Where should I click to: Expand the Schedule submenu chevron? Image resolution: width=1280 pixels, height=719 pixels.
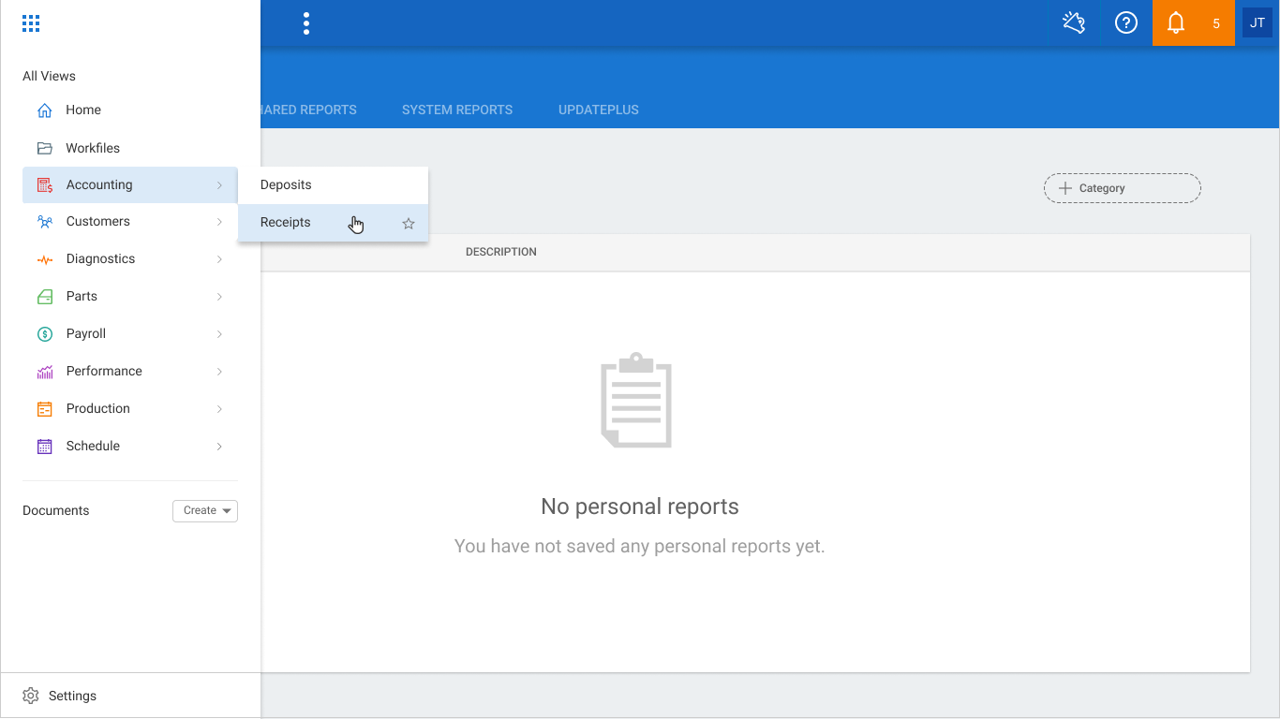pyautogui.click(x=219, y=447)
